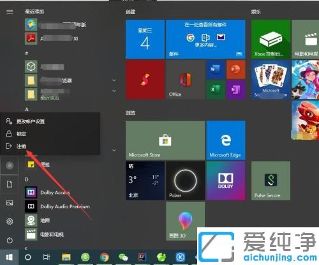Click the letter D group header

tap(27, 179)
